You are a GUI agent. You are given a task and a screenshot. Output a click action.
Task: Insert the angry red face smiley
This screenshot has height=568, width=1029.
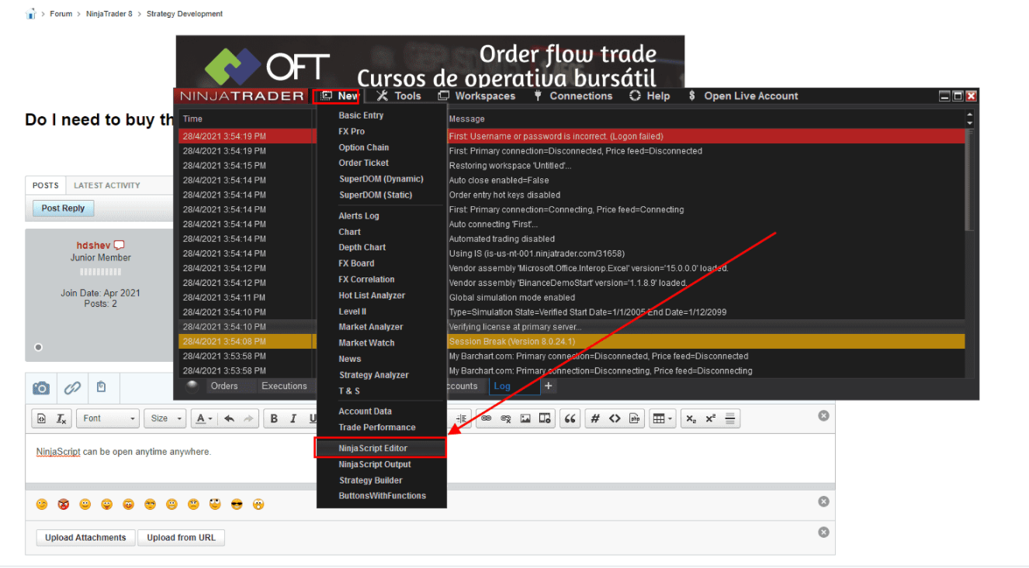pos(64,504)
